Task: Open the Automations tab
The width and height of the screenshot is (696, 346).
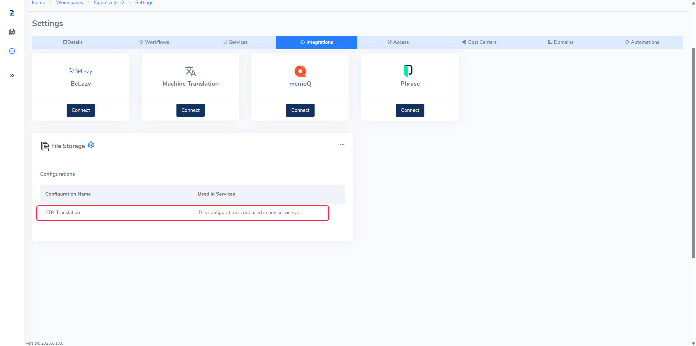Action: 642,42
